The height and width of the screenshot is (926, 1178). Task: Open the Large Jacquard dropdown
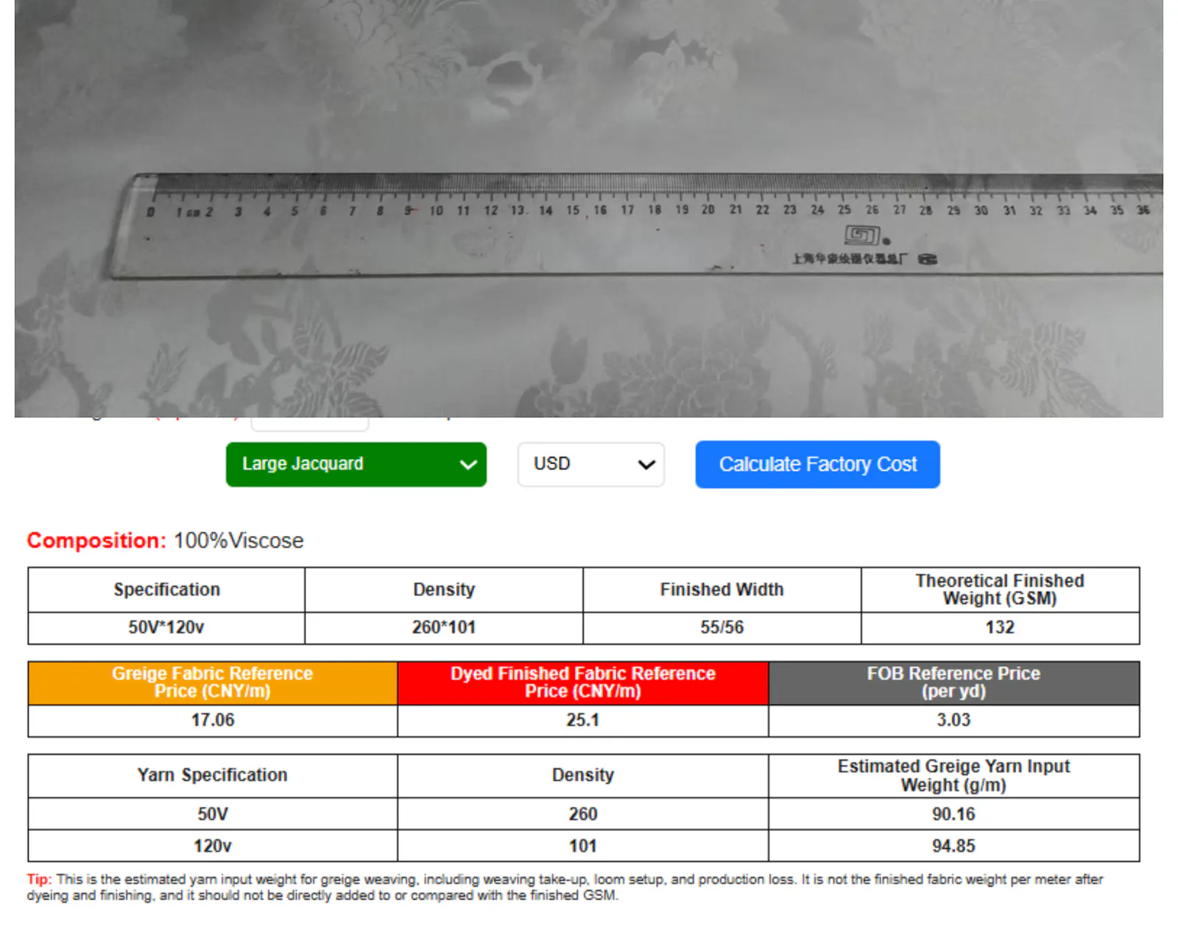point(356,464)
